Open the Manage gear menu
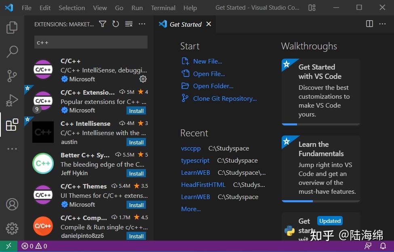The height and width of the screenshot is (252, 394). pyautogui.click(x=12, y=228)
